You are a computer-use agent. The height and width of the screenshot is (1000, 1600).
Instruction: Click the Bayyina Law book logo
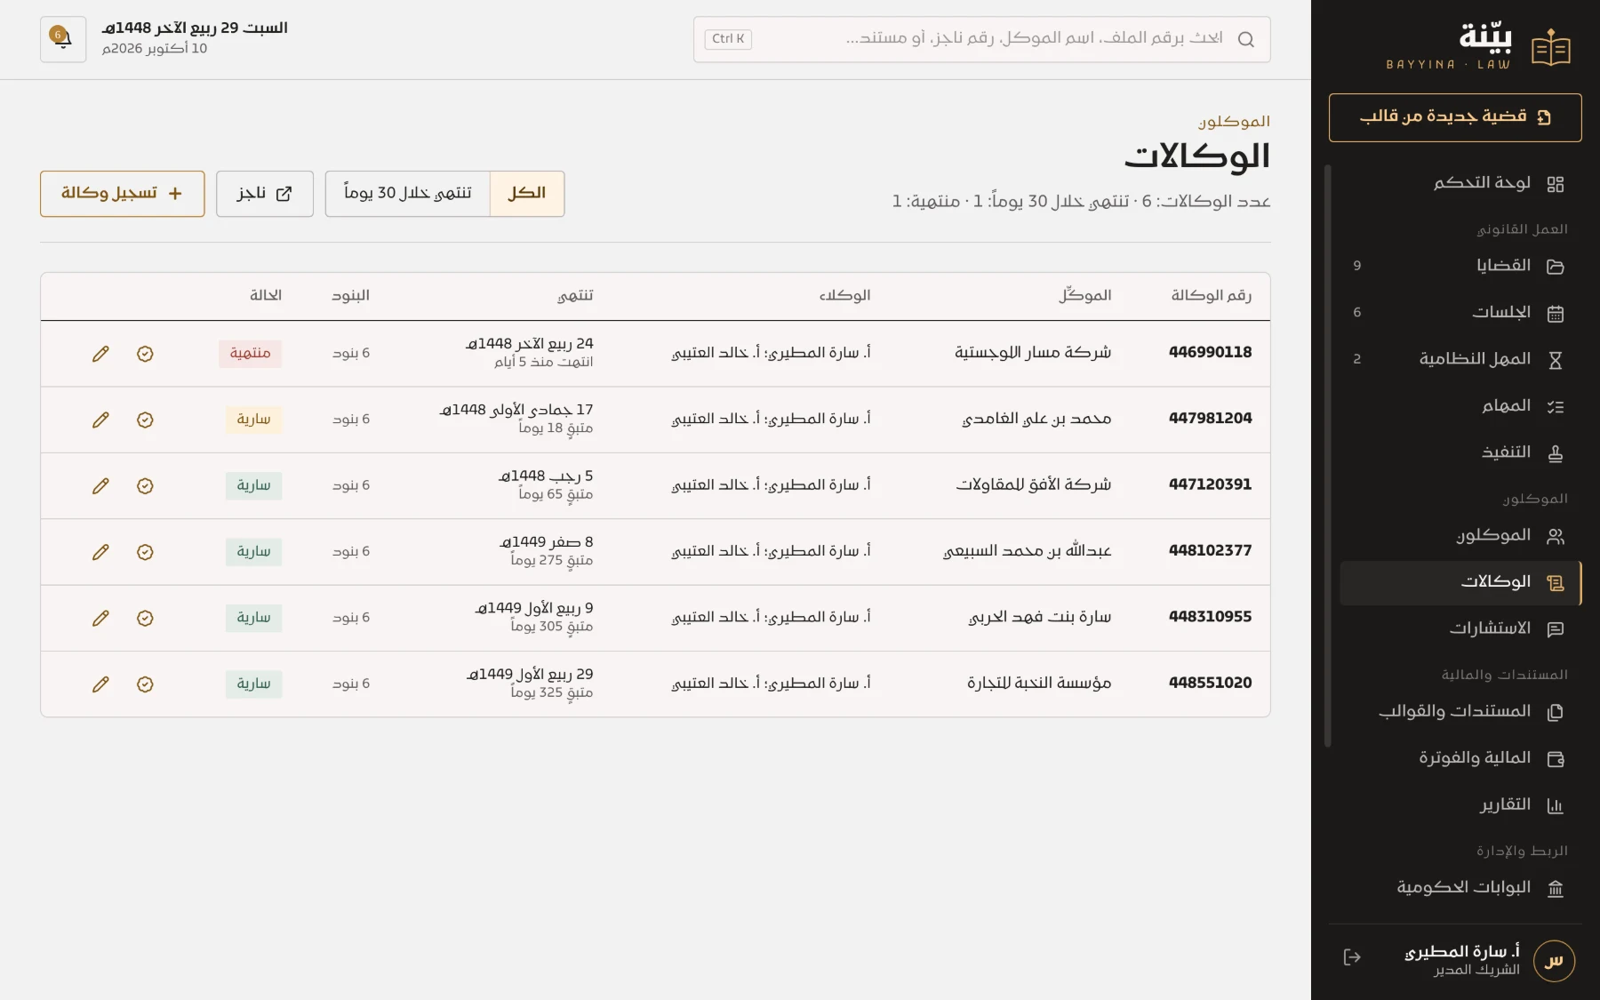pyautogui.click(x=1550, y=48)
